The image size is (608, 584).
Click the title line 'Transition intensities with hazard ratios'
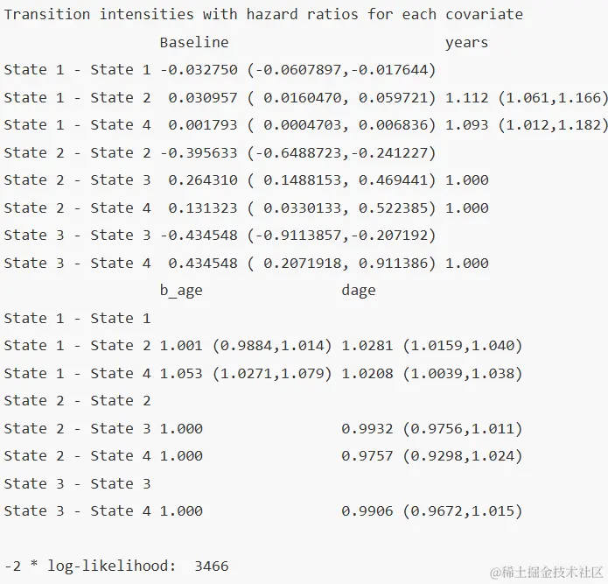coord(263,15)
